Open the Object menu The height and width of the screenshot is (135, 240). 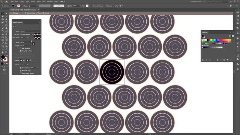pos(22,1)
